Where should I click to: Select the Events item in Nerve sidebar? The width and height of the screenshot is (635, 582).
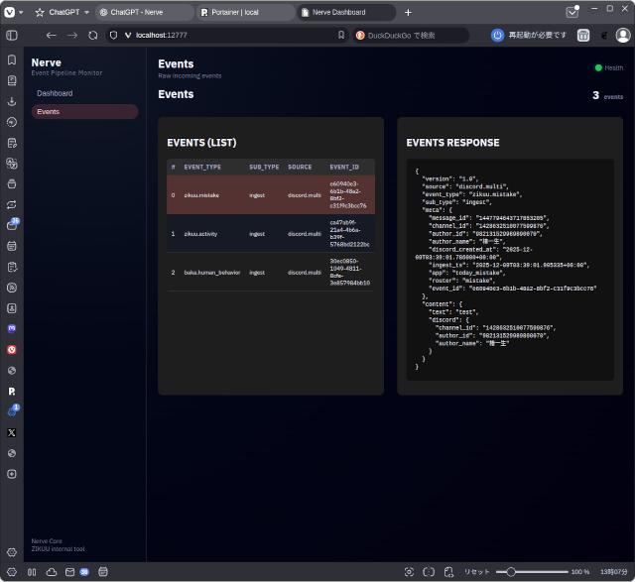tap(48, 112)
